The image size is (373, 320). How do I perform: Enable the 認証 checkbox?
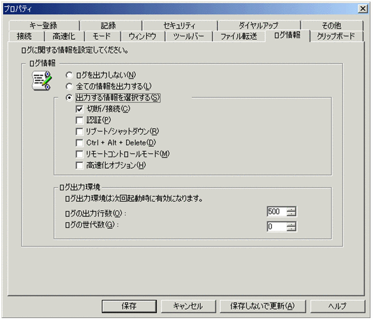tap(79, 120)
